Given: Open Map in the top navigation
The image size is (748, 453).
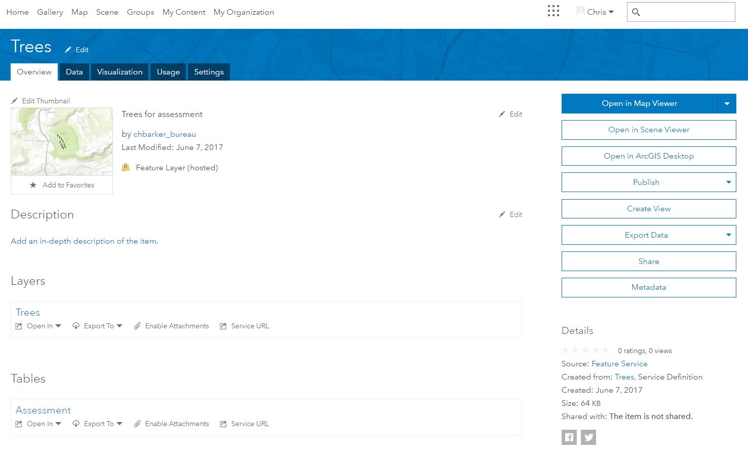Looking at the screenshot, I should click(80, 12).
